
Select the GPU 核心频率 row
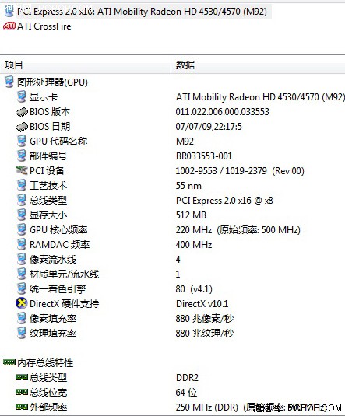click(173, 229)
